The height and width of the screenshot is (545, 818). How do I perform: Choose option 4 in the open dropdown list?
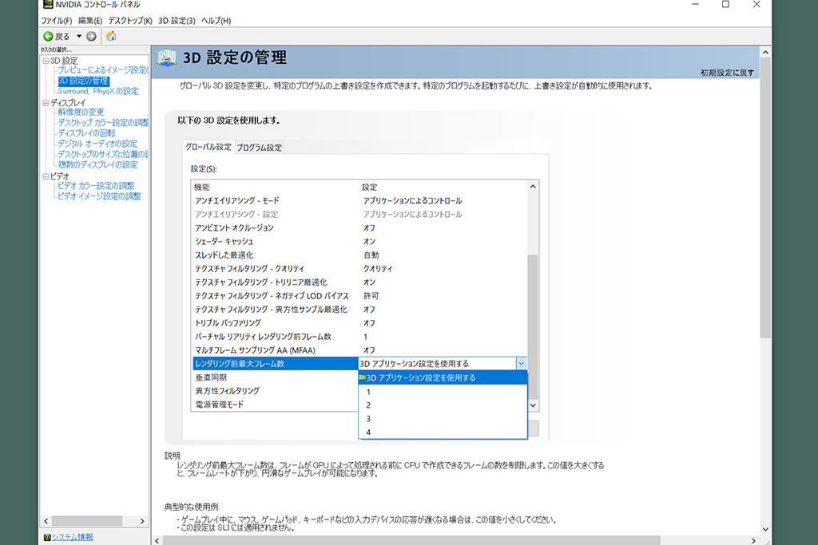[x=443, y=432]
